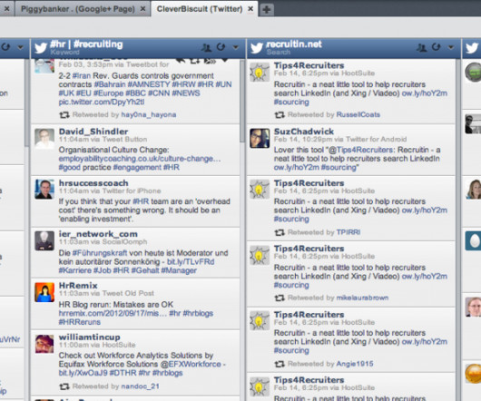Viewport: 481px width, 401px height.
Task: Open David_Shindler profile avatar
Action: click(x=44, y=139)
